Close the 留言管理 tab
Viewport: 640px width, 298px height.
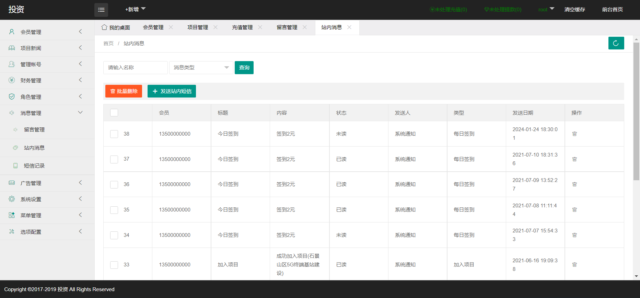(305, 27)
